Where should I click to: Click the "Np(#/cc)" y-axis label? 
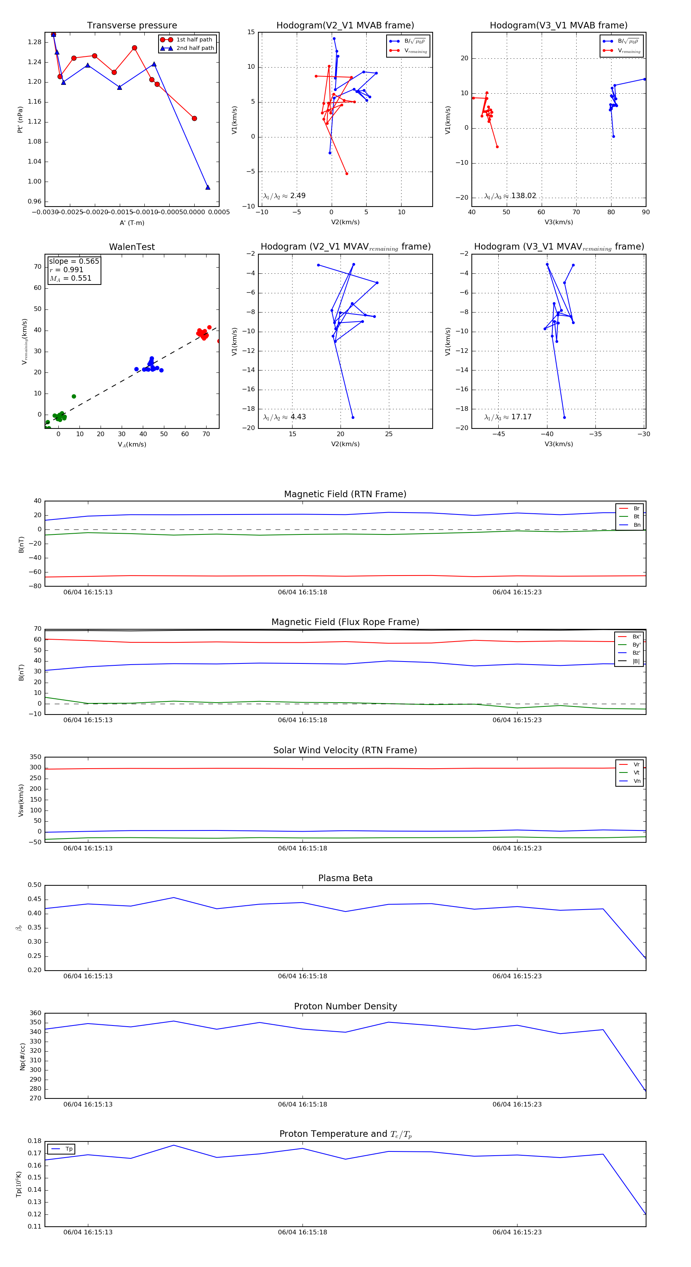tap(22, 1057)
